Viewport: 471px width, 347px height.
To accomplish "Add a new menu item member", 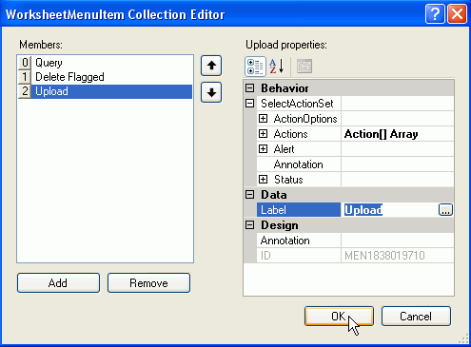I will [58, 282].
